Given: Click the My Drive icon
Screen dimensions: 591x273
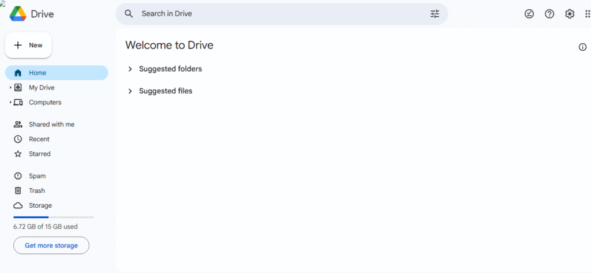Looking at the screenshot, I should (18, 88).
